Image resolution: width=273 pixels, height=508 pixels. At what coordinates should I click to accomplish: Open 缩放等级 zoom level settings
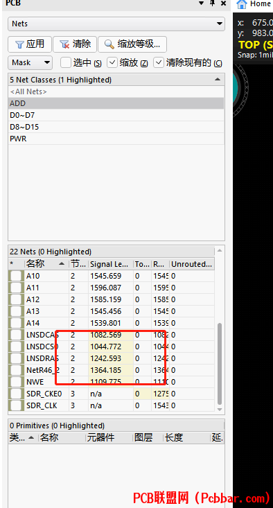pos(132,44)
